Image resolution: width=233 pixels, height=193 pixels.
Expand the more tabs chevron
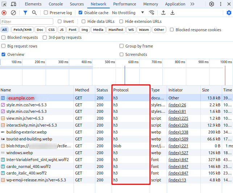192,4
